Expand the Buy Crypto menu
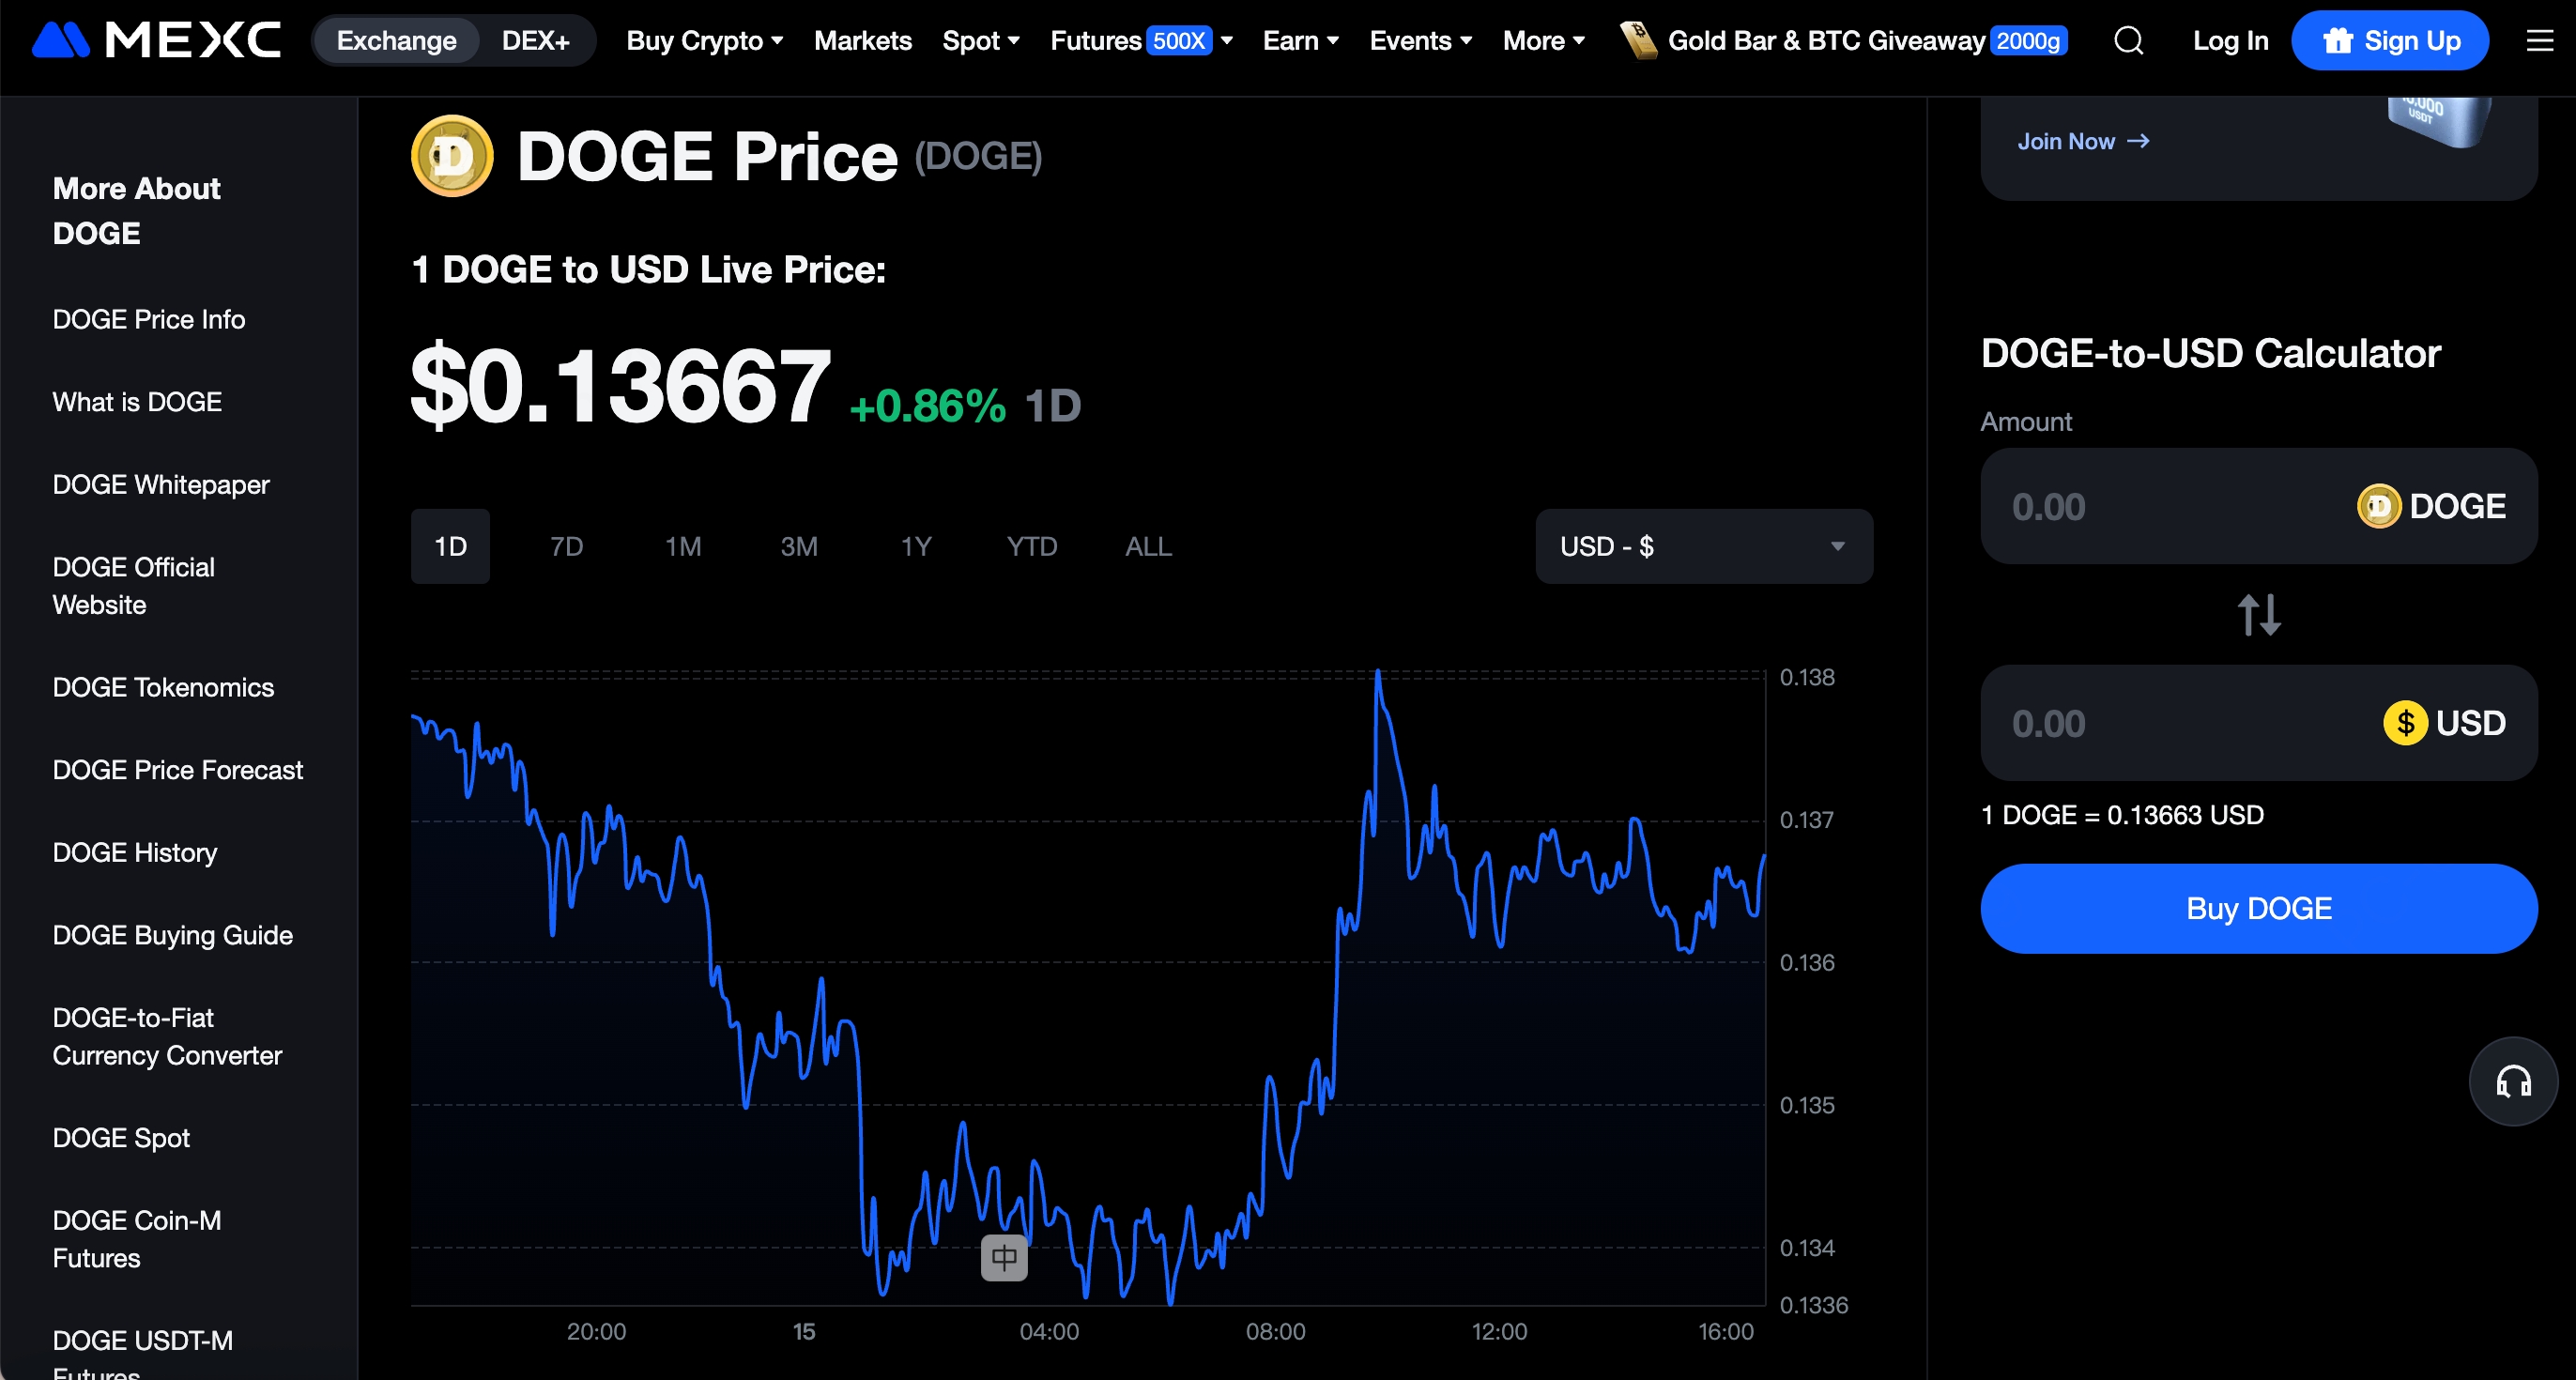Screen dimensions: 2576x1380 click(704, 41)
